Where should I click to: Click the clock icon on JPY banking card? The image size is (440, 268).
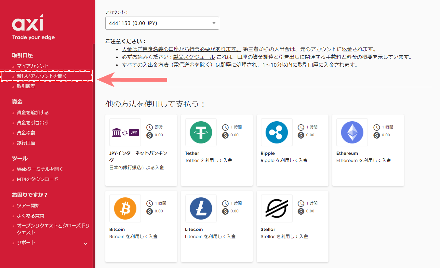point(150,127)
